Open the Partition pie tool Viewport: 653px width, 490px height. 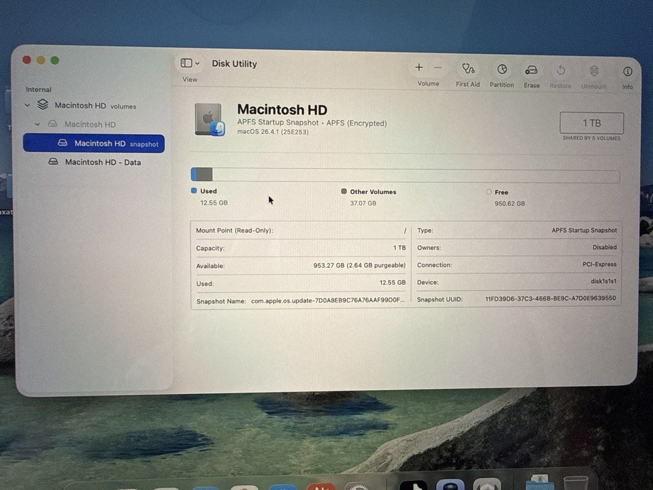click(502, 70)
